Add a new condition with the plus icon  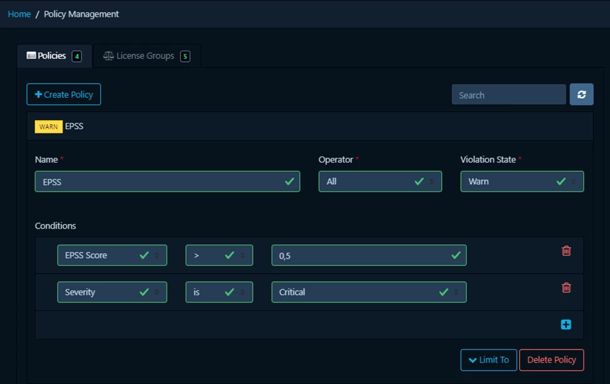[x=566, y=324]
